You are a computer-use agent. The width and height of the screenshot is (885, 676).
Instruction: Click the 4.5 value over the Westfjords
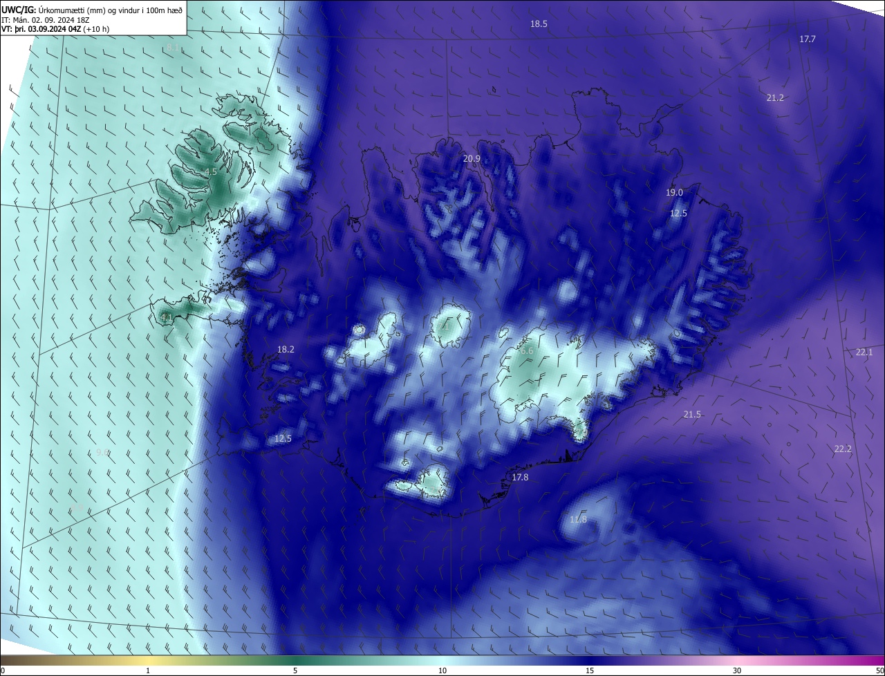(210, 172)
